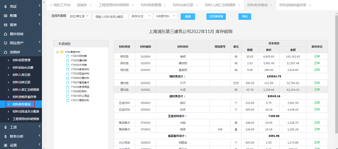Click the file icon of 170307备品备件
338x149 pixels.
click(x=68, y=82)
